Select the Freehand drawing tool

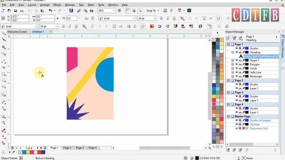point(4,61)
